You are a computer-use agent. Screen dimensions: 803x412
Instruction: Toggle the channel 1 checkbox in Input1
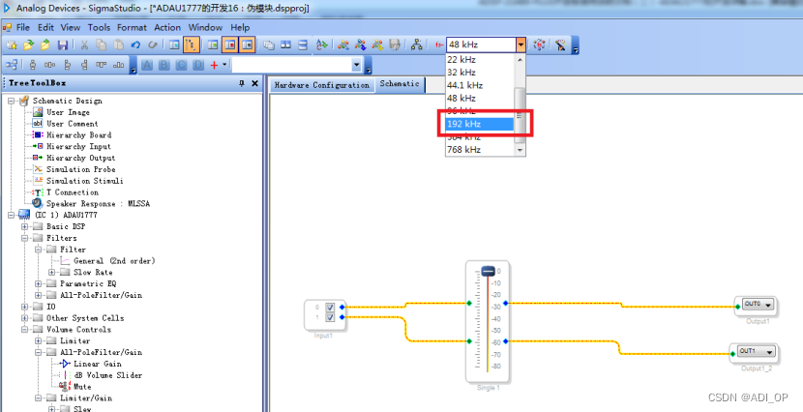[330, 317]
